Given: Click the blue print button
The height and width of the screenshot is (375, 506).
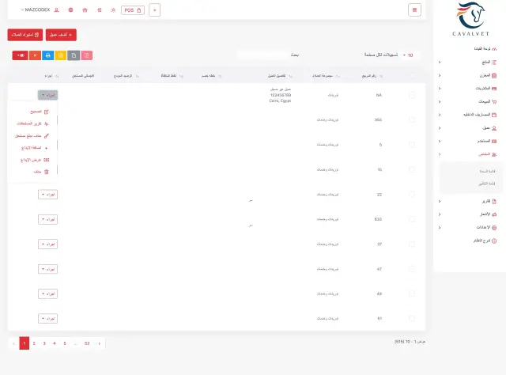Looking at the screenshot, I should click(47, 55).
